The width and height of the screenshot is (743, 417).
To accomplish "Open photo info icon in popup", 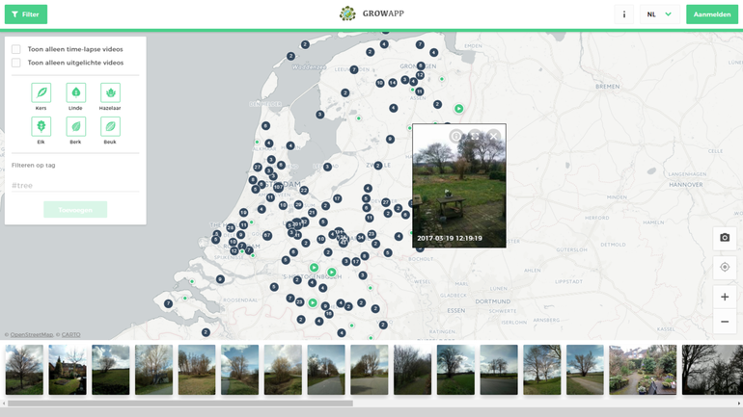I will click(x=455, y=136).
